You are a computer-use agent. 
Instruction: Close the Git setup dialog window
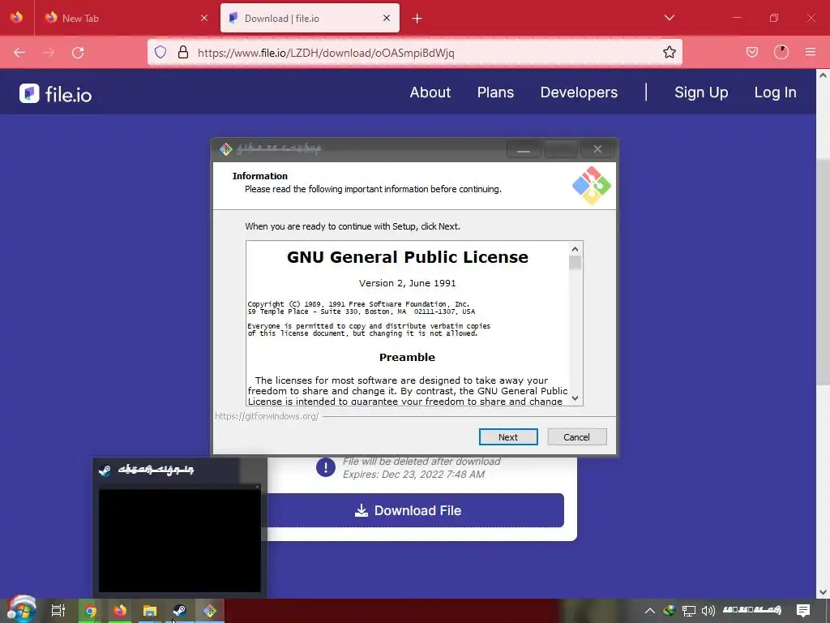(597, 149)
